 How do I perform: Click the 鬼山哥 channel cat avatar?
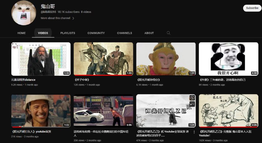tap(24, 13)
